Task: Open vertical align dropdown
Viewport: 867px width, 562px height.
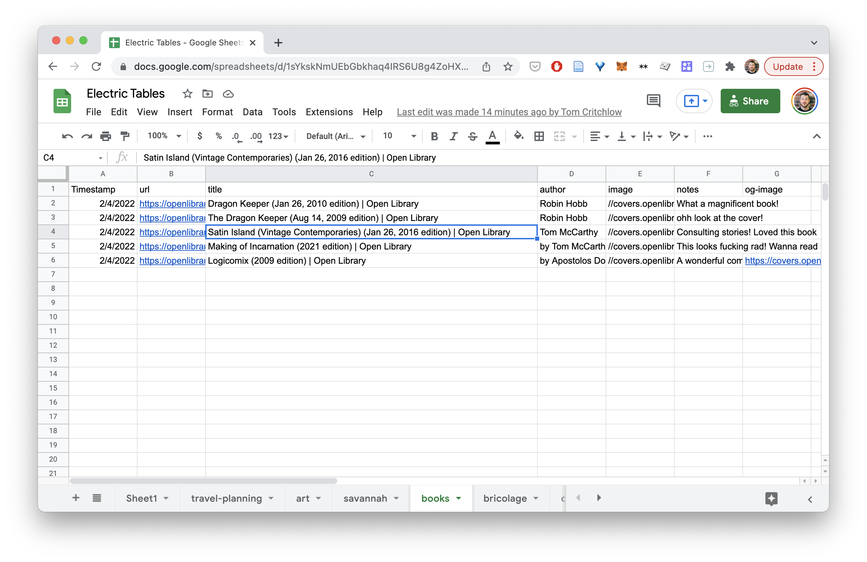Action: tap(626, 136)
